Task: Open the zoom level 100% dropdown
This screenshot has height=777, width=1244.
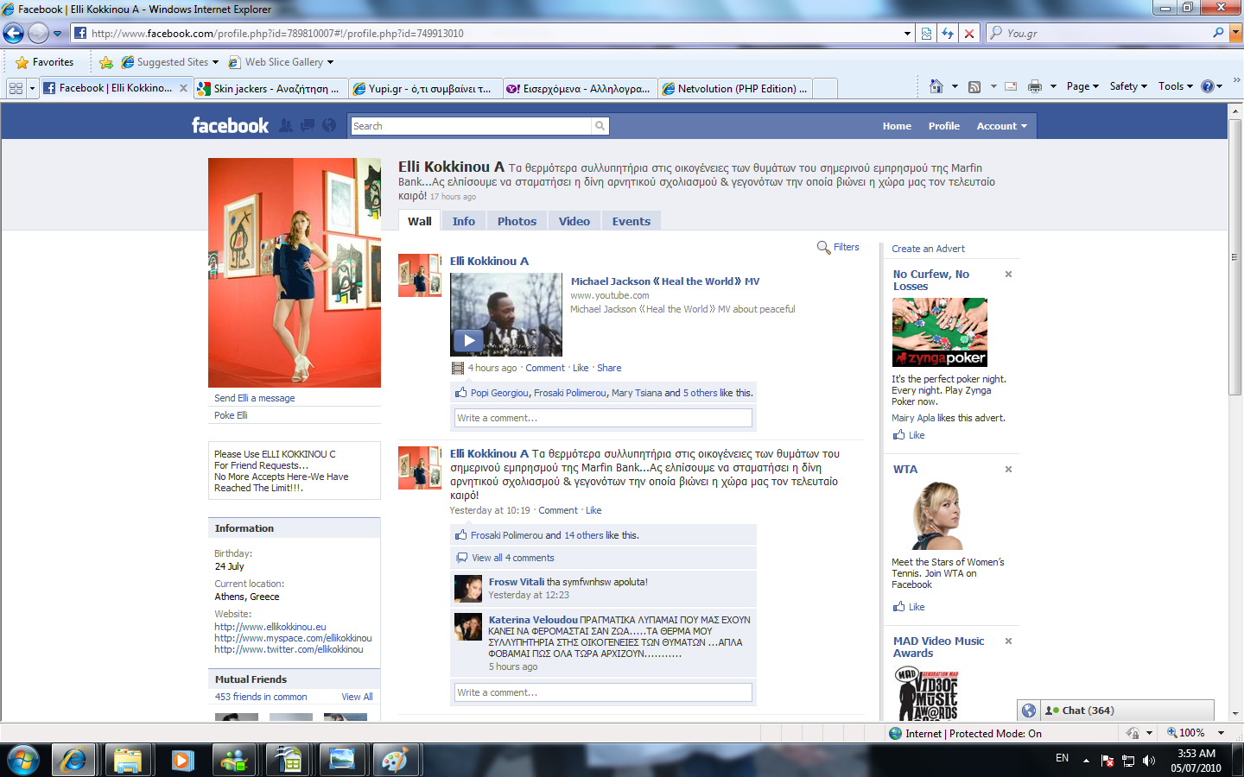Action: tap(1221, 733)
